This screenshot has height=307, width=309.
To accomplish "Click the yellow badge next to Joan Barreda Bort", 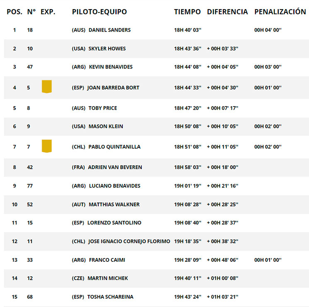I will [x=47, y=87].
